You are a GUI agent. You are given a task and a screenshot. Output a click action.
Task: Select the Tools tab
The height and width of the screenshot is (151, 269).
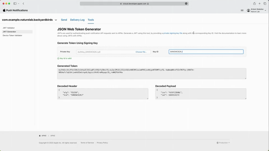[91, 20]
